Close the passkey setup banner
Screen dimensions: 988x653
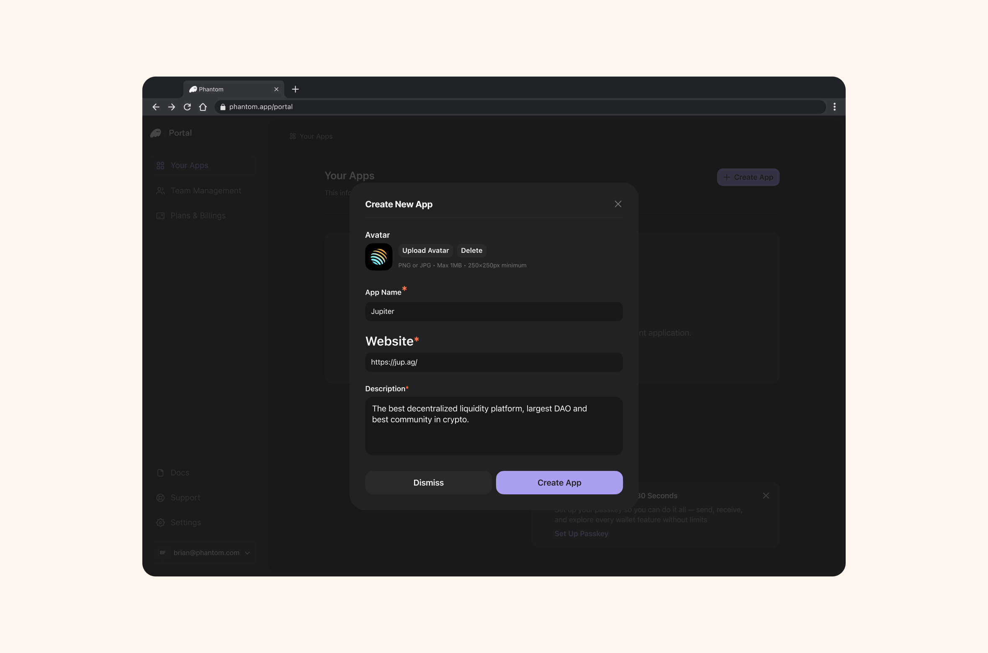[766, 496]
